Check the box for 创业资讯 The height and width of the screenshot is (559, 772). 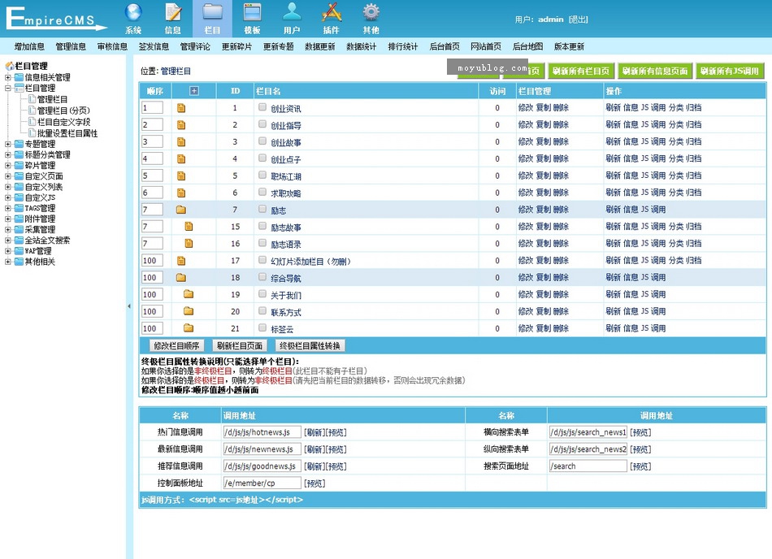coord(262,107)
